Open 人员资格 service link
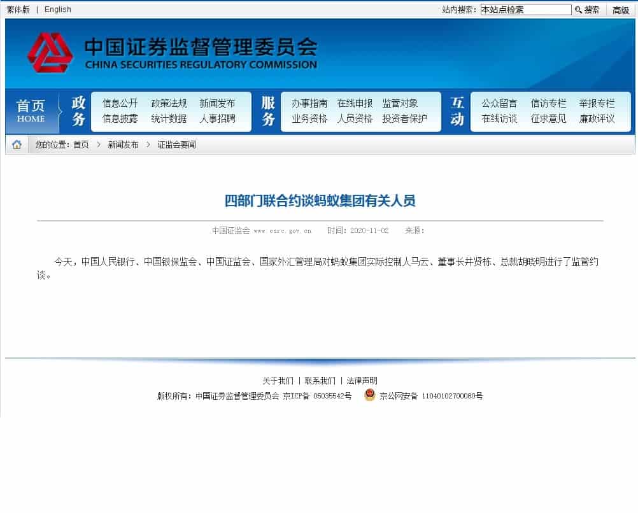Screen dimensions: 638x513 click(355, 119)
